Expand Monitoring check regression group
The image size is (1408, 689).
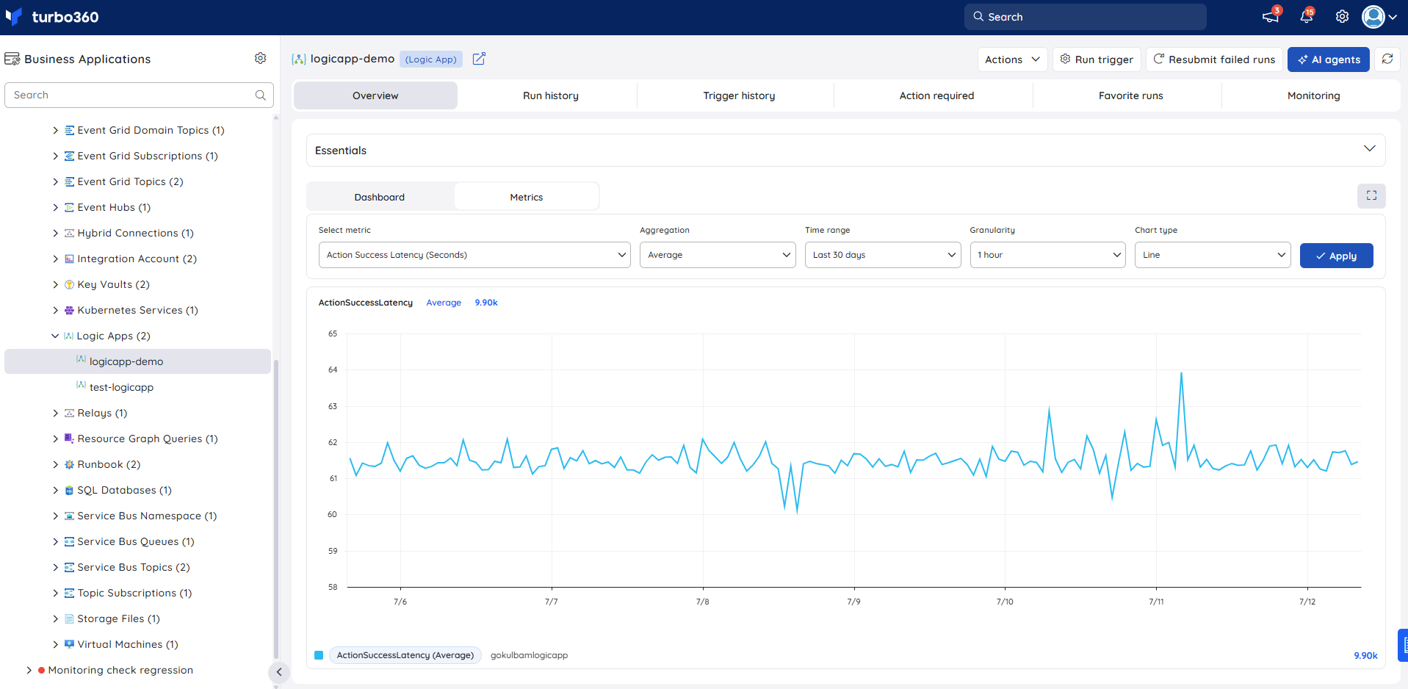click(x=29, y=670)
